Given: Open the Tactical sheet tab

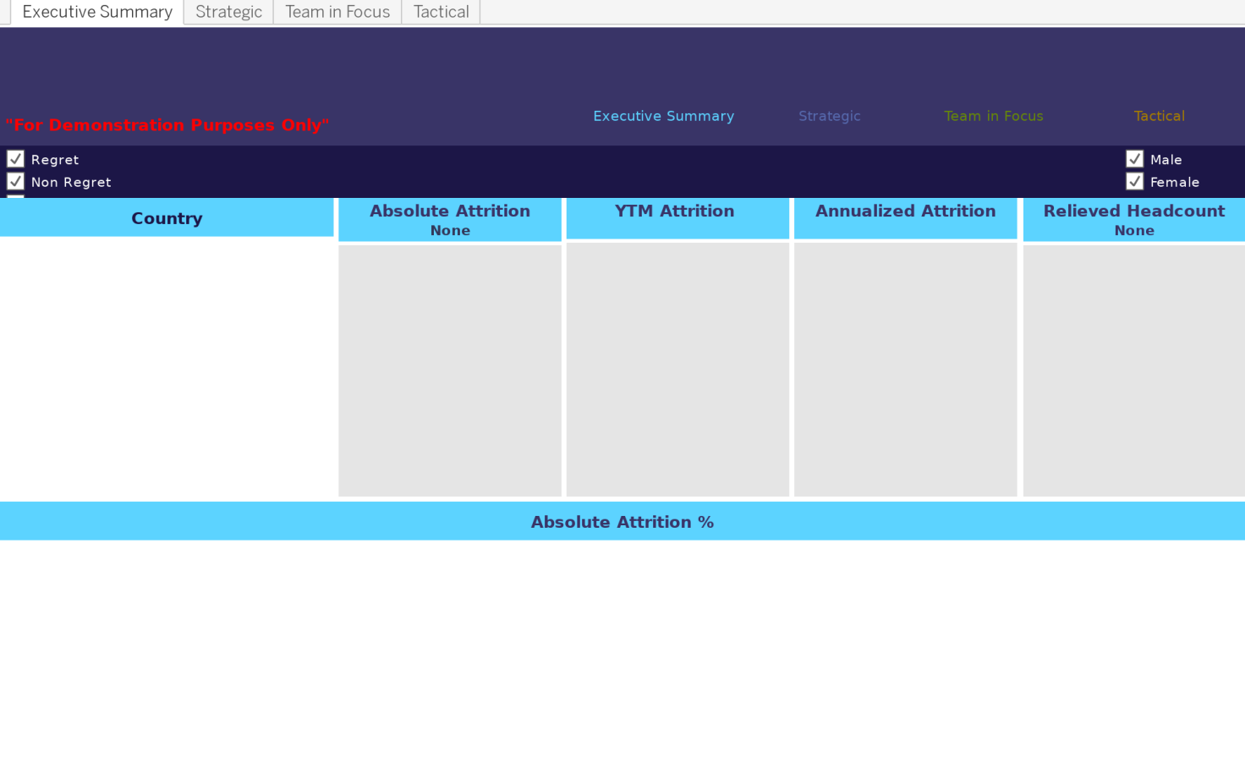Looking at the screenshot, I should click(x=441, y=12).
